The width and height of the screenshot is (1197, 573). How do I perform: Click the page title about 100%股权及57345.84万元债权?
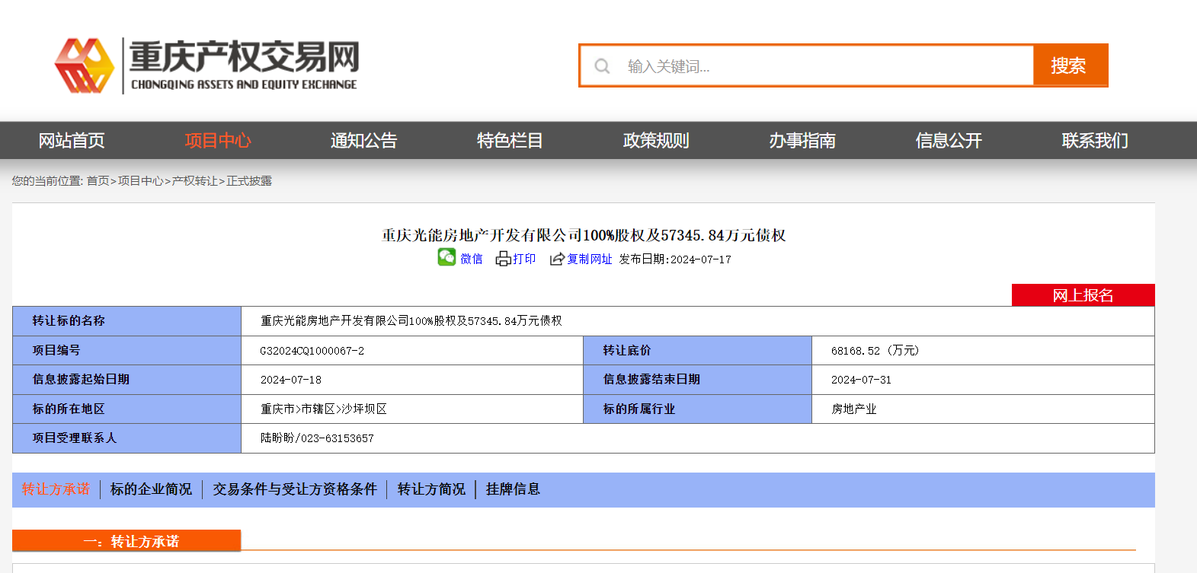pyautogui.click(x=584, y=236)
